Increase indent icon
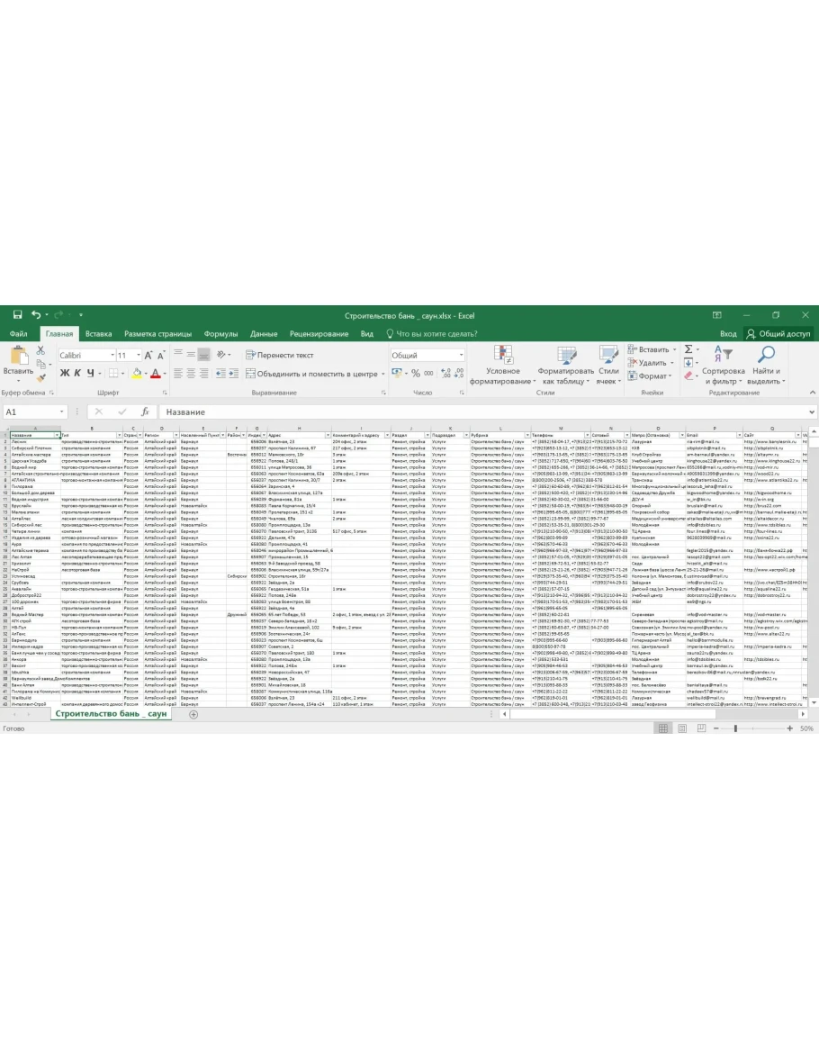This screenshot has height=1040, width=819. pyautogui.click(x=233, y=374)
